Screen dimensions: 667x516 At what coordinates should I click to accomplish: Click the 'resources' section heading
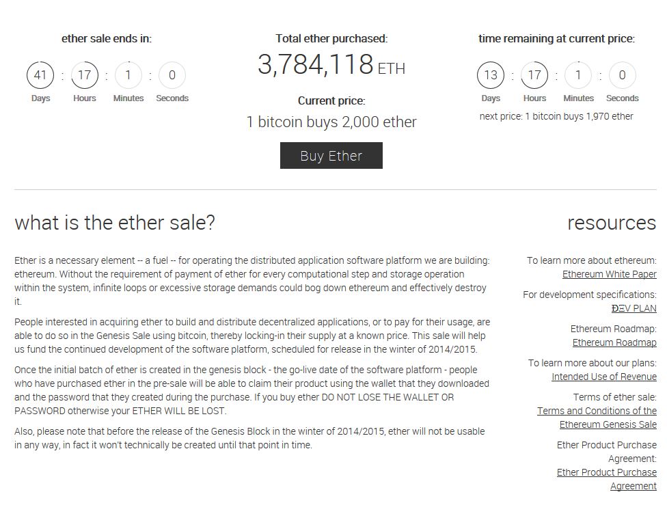(x=611, y=223)
